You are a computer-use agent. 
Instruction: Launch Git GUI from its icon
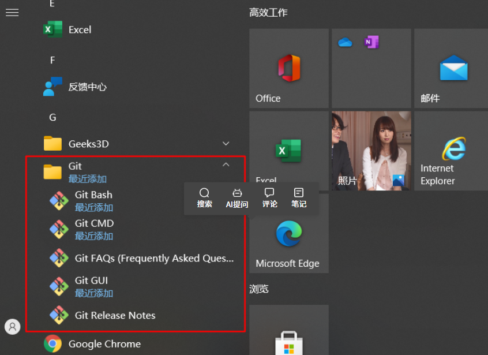(x=59, y=286)
